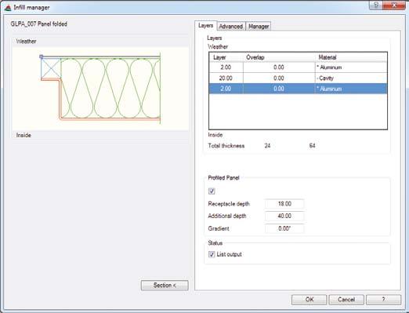409x313 pixels.
Task: Click the title bar help question mark button
Action: coord(376,5)
